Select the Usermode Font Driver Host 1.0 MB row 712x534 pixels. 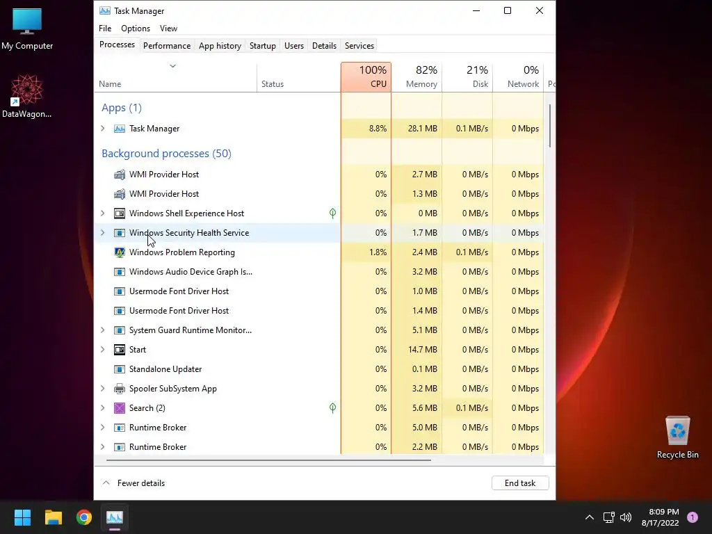[x=318, y=291]
